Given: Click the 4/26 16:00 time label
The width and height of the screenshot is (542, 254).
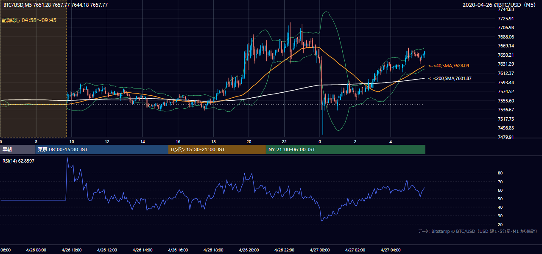Looking at the screenshot, I should [178, 250].
